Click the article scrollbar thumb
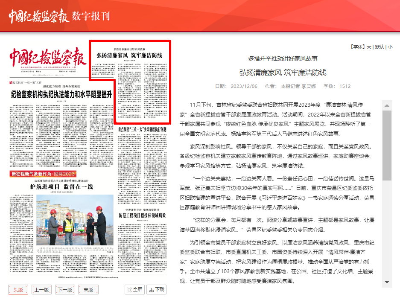Image resolution: width=400 pixels, height=300 pixels. [x=387, y=145]
